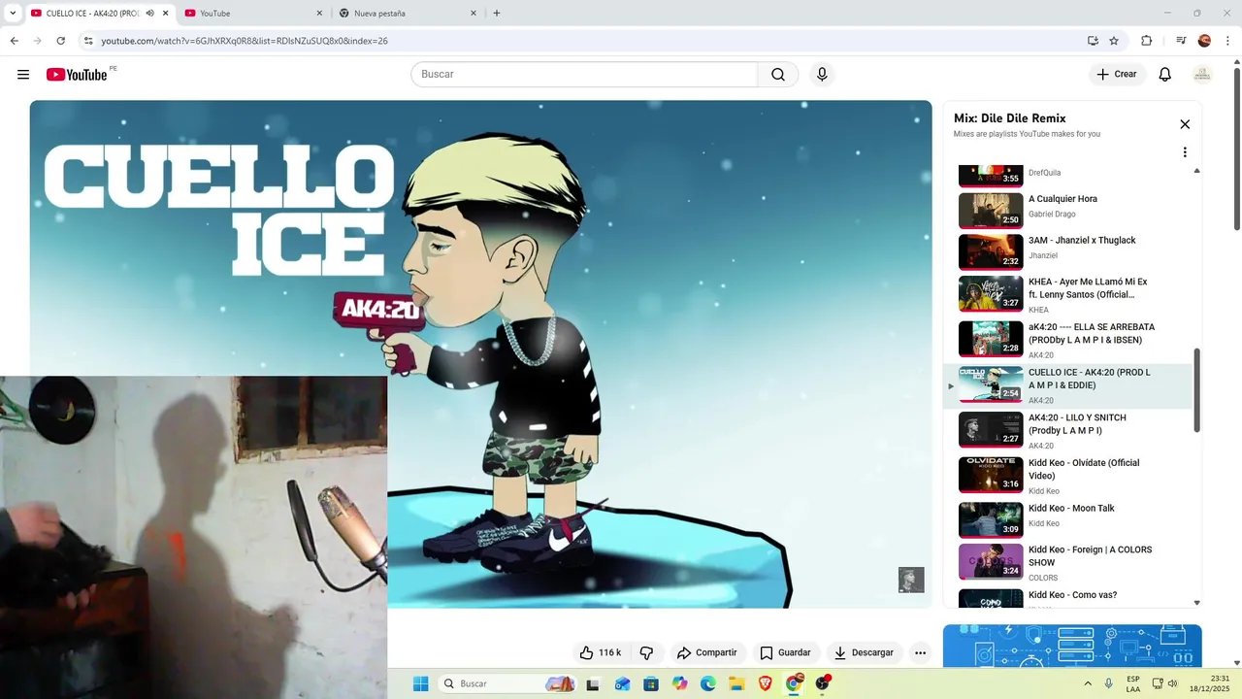Screen dimensions: 1242x699
Task: Open the YouTube hamburger guide menu
Action: pos(23,75)
